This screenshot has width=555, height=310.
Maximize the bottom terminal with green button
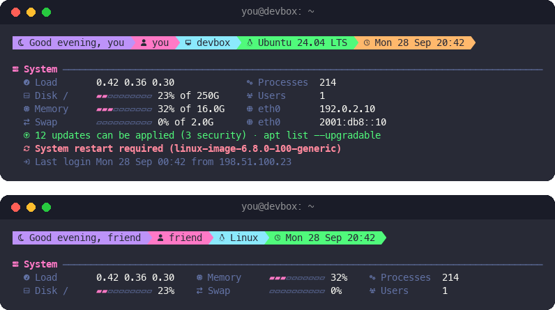pyautogui.click(x=47, y=207)
